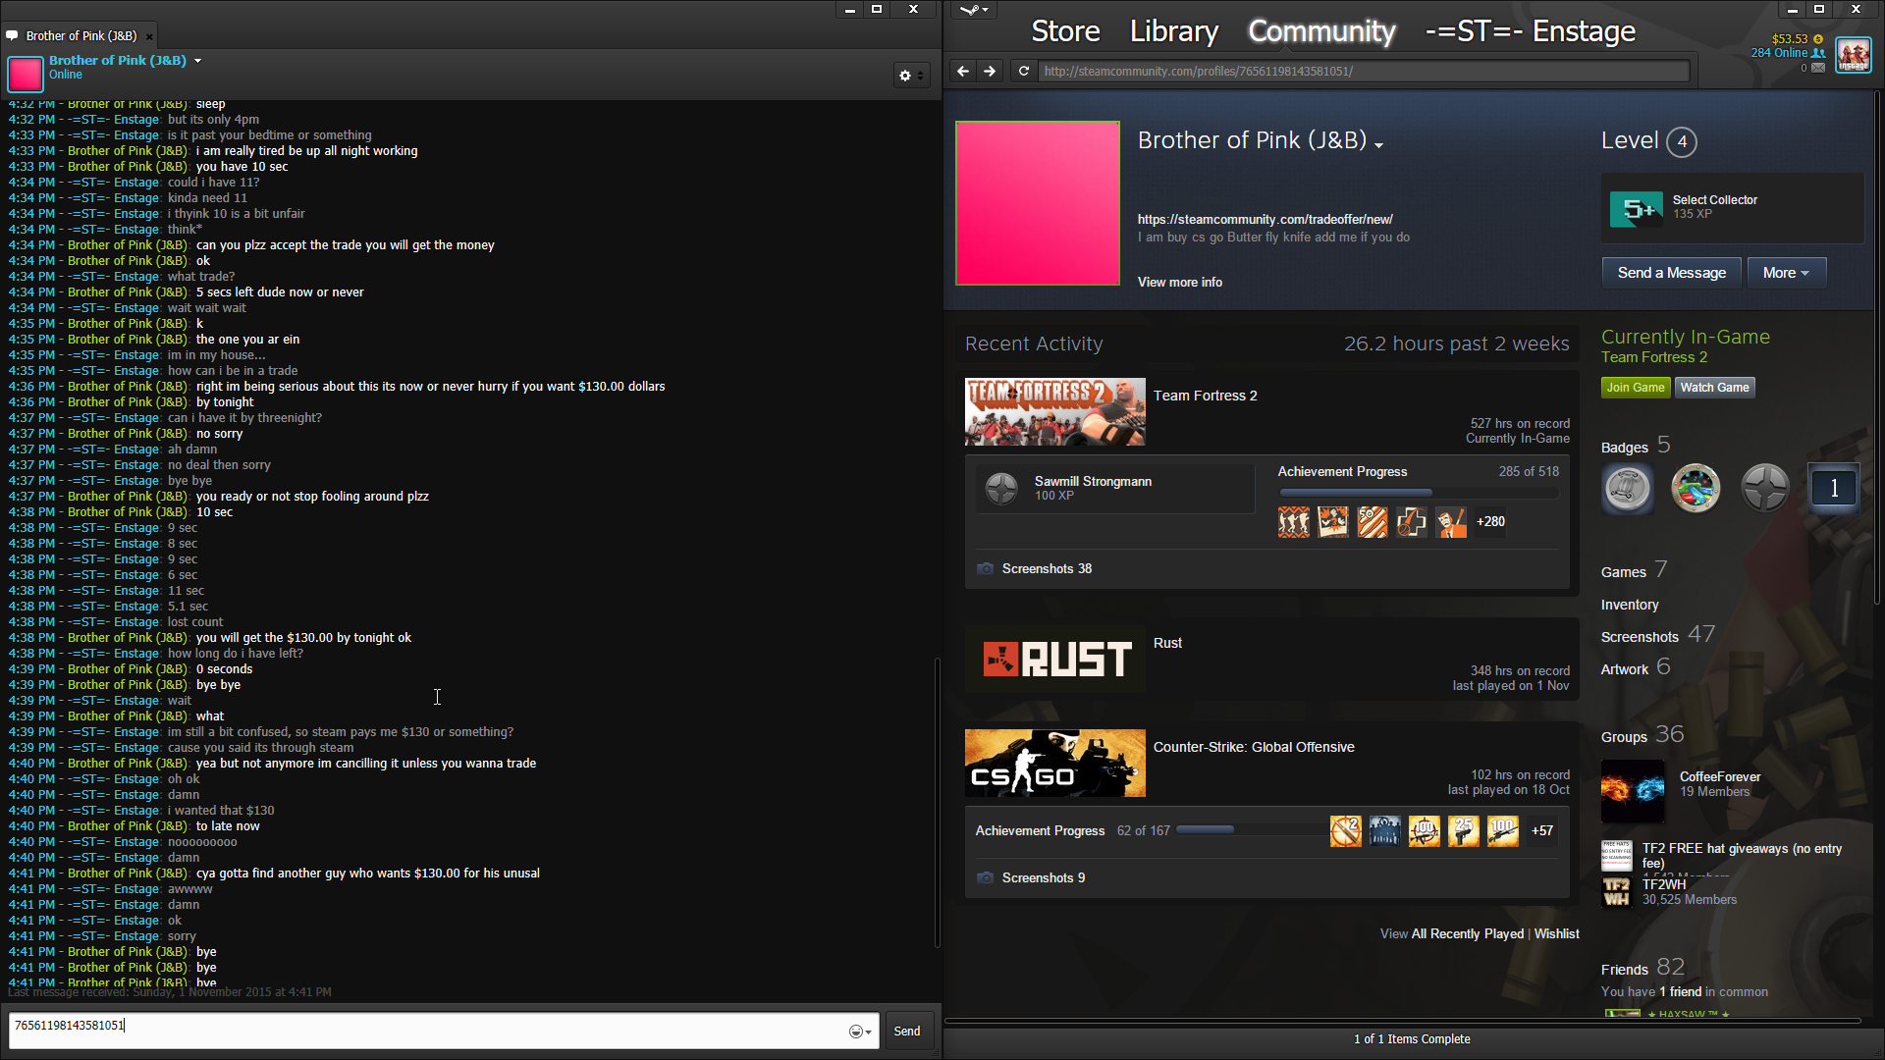Open the +280 achievements badge

1490,522
